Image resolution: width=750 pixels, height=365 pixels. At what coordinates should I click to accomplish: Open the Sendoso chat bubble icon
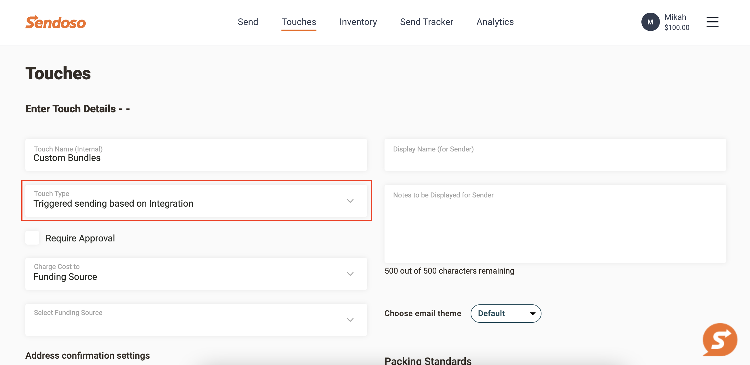[x=719, y=339]
